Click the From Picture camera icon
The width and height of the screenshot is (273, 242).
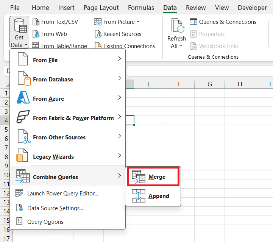98,22
